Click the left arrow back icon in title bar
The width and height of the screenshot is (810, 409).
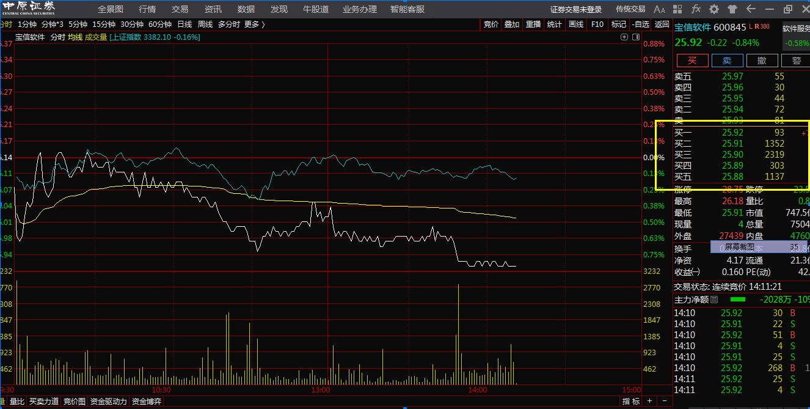coord(751,9)
